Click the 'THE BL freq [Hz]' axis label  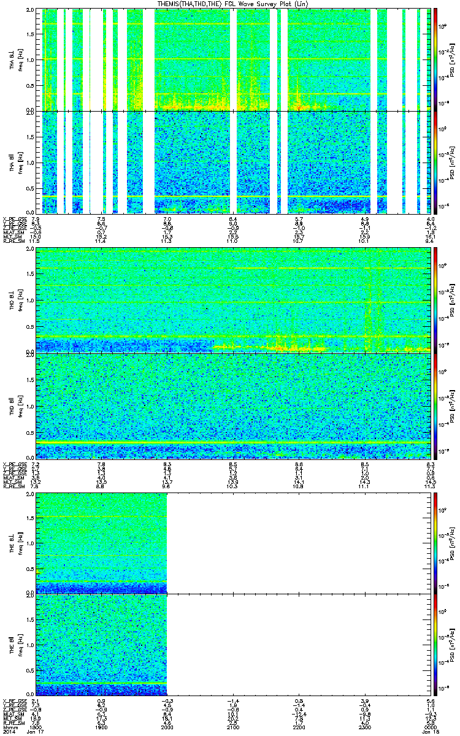point(15,543)
